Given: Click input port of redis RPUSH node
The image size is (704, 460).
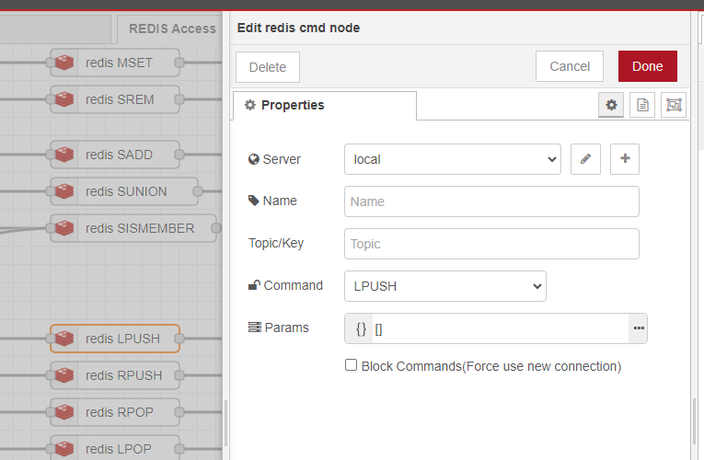Looking at the screenshot, I should tap(51, 375).
